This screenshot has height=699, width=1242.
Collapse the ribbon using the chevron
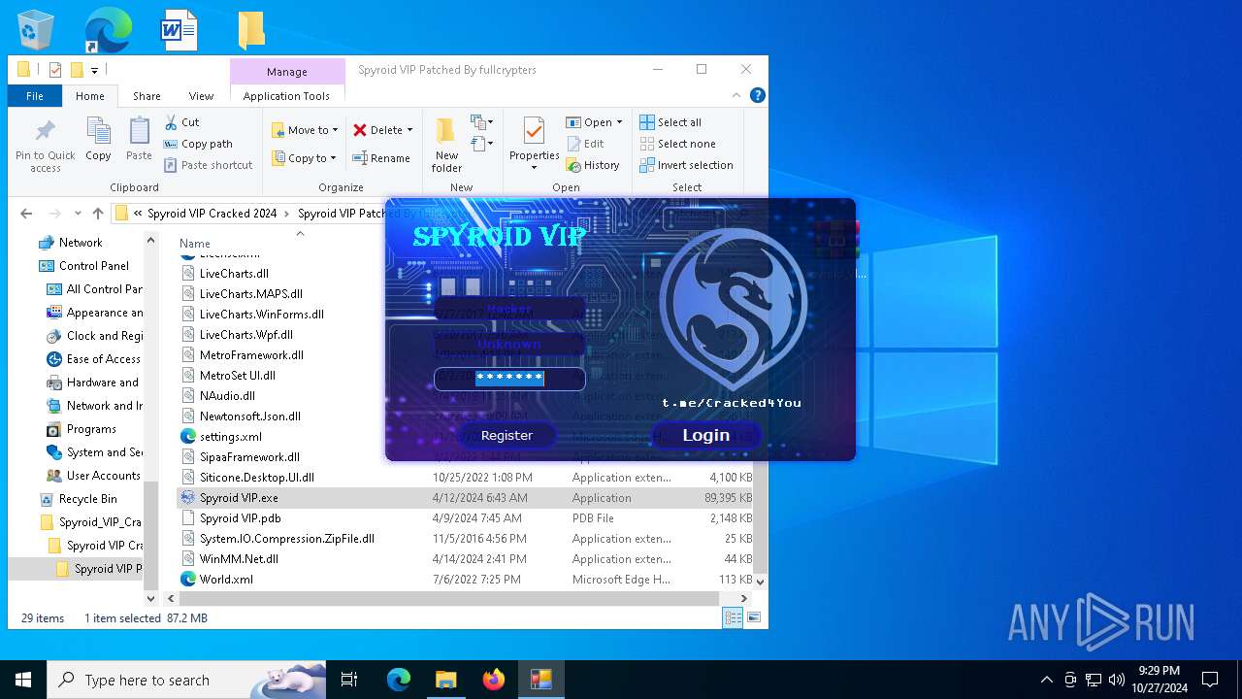(x=737, y=95)
